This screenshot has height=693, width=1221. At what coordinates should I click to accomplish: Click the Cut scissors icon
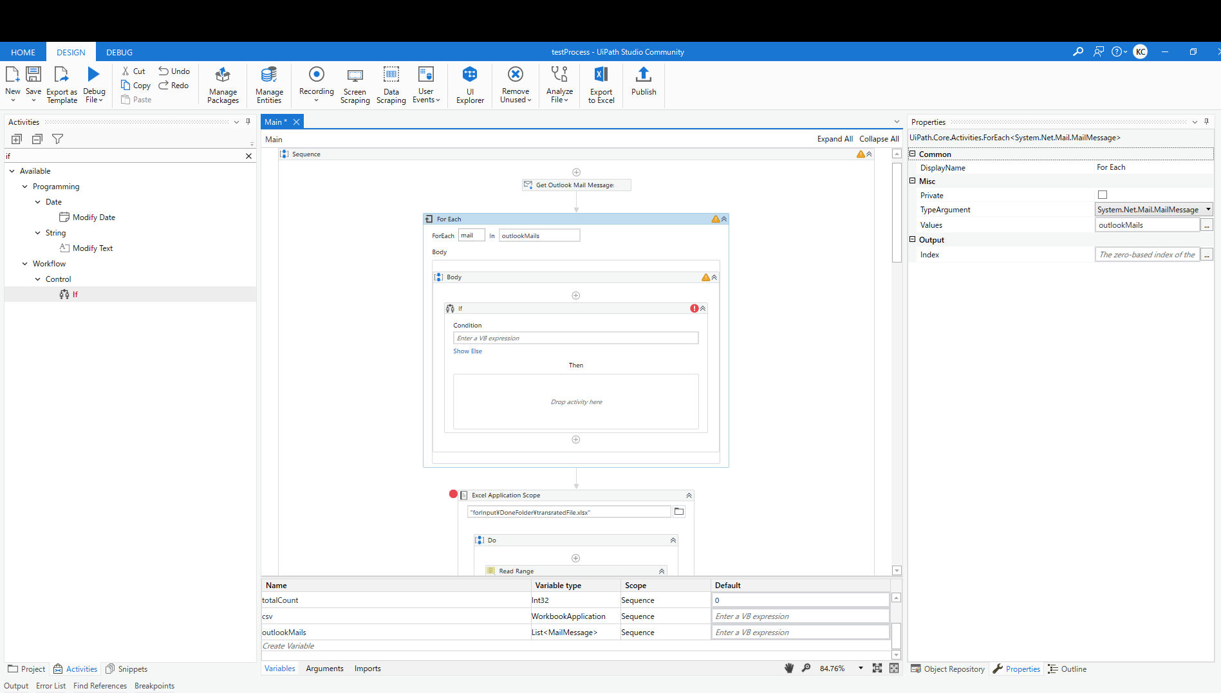(x=126, y=71)
